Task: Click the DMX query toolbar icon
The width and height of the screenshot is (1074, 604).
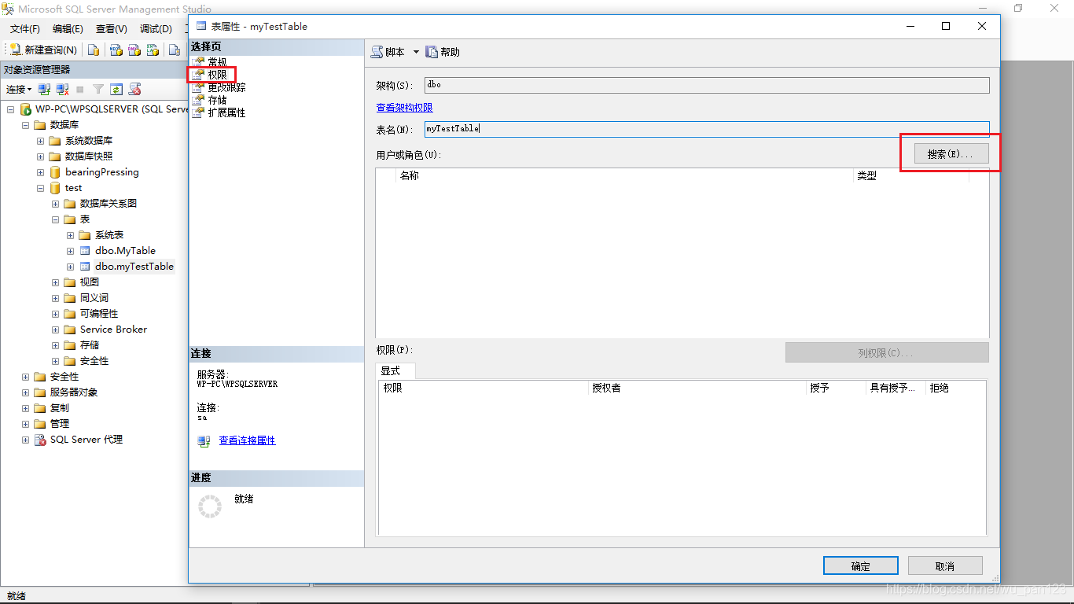Action: pyautogui.click(x=134, y=50)
